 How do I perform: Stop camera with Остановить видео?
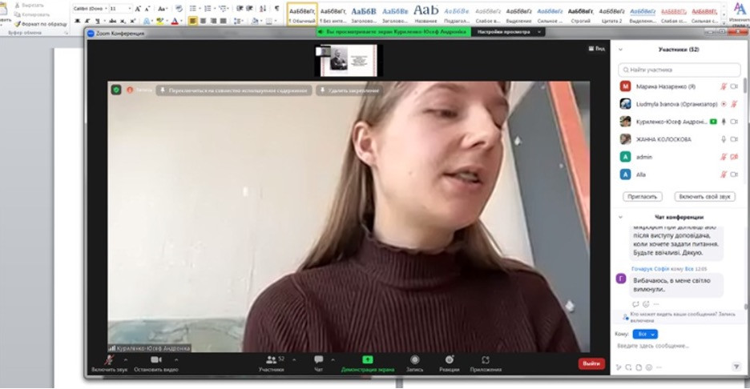click(156, 363)
